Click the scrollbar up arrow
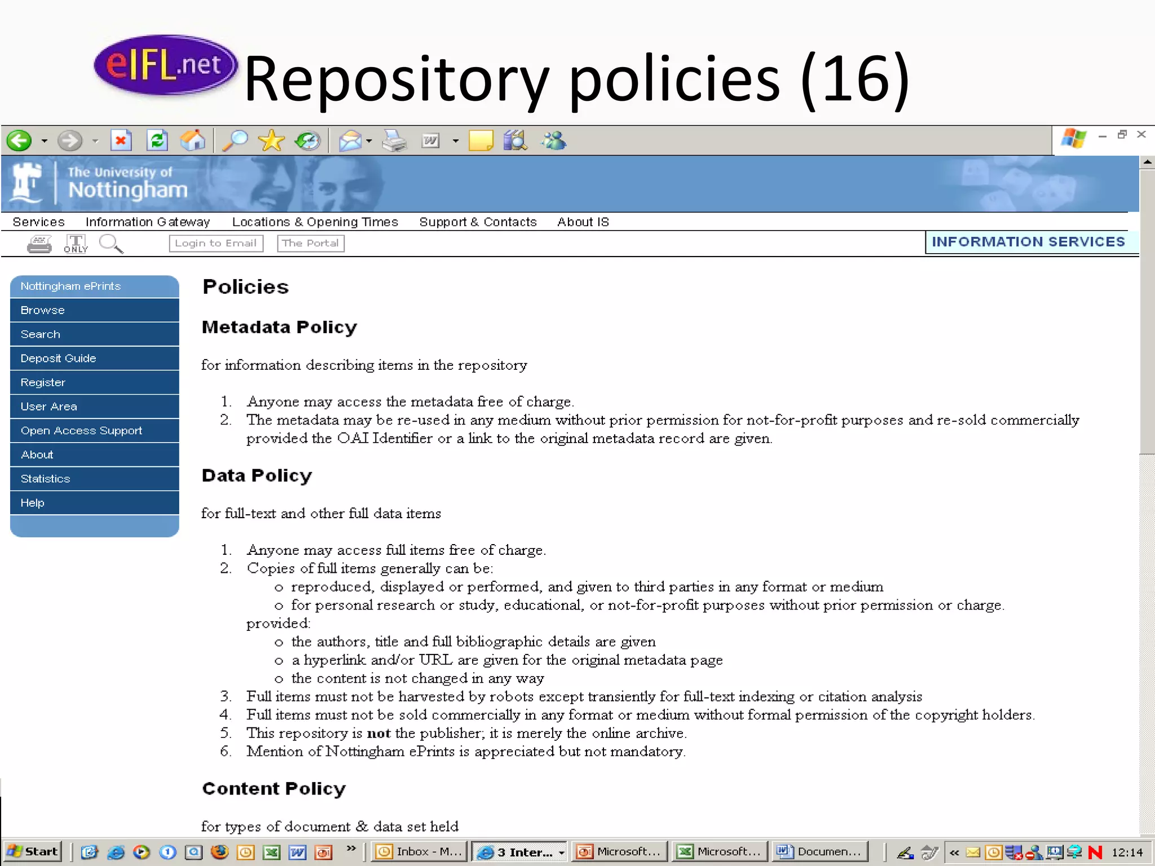Viewport: 1155px width, 866px height. [1147, 162]
